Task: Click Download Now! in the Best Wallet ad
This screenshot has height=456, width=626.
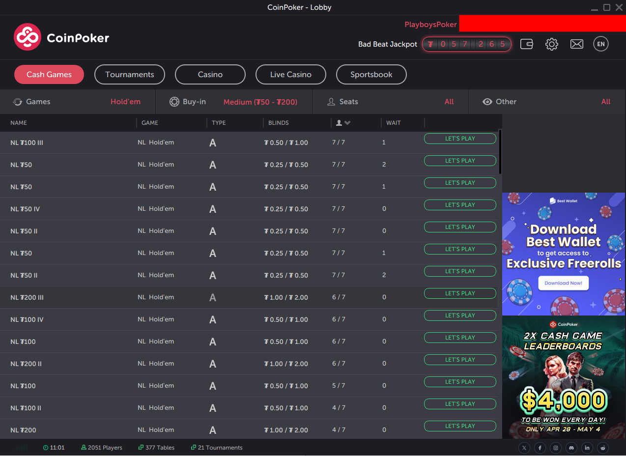Action: [x=563, y=283]
